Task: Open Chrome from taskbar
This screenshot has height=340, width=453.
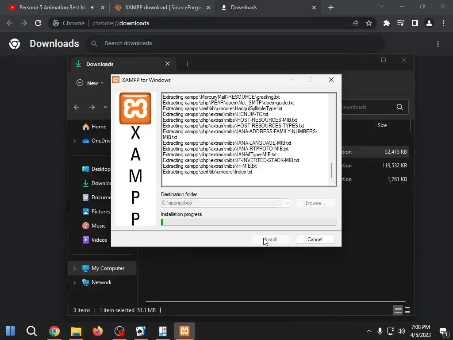Action: click(54, 331)
